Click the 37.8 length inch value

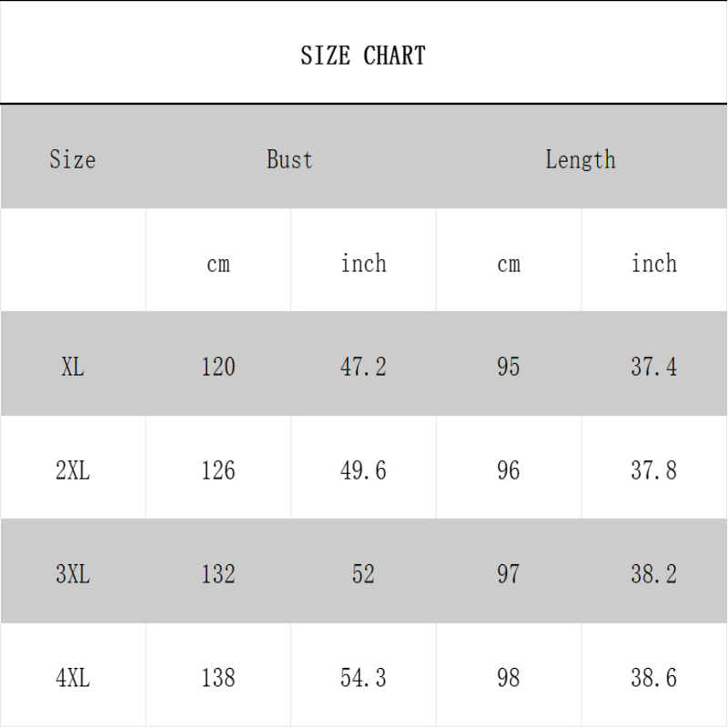[654, 470]
